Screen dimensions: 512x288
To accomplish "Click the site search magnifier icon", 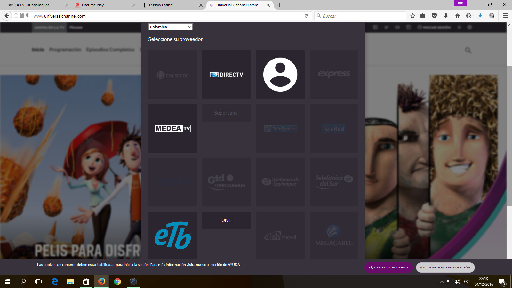I will coord(468,50).
